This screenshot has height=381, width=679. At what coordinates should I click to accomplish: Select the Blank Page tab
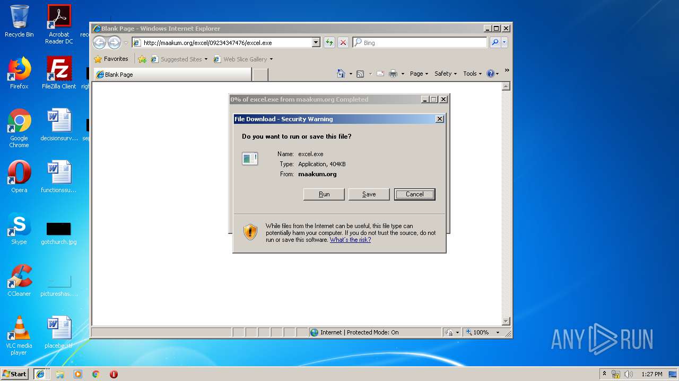tap(172, 75)
